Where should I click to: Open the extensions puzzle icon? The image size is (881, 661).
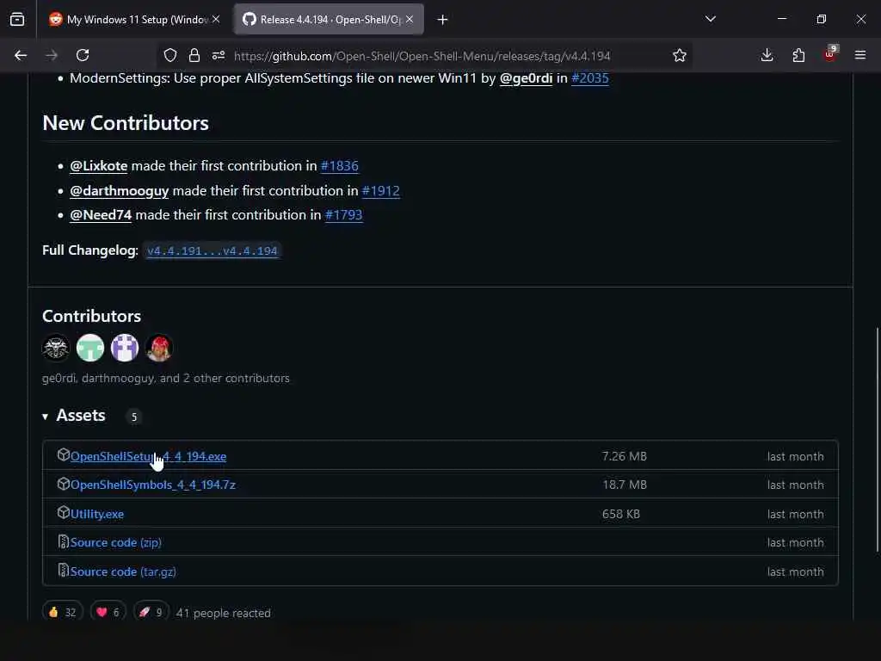(x=798, y=55)
